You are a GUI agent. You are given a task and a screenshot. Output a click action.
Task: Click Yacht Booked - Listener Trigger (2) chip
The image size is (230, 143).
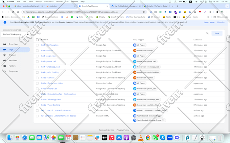(149, 120)
